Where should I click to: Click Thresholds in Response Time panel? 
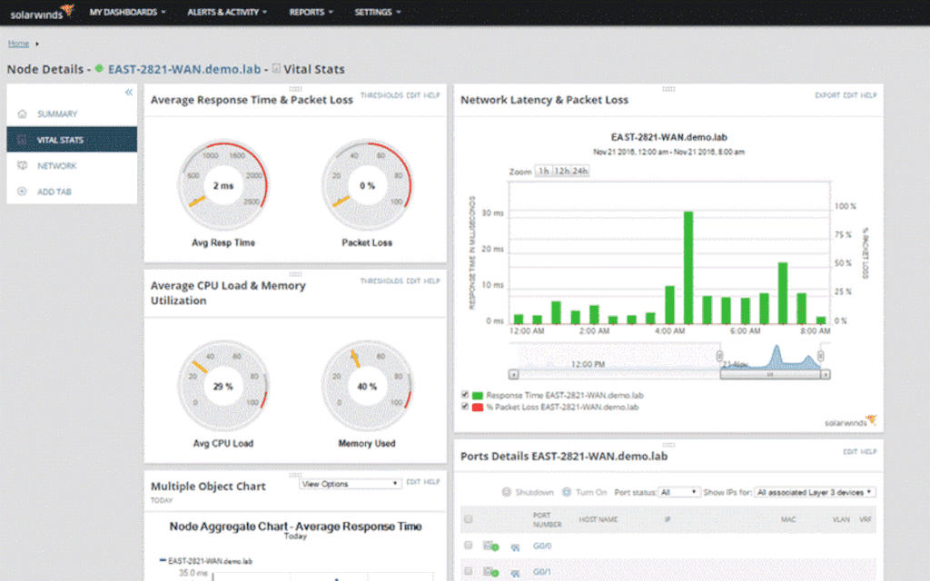pos(381,95)
